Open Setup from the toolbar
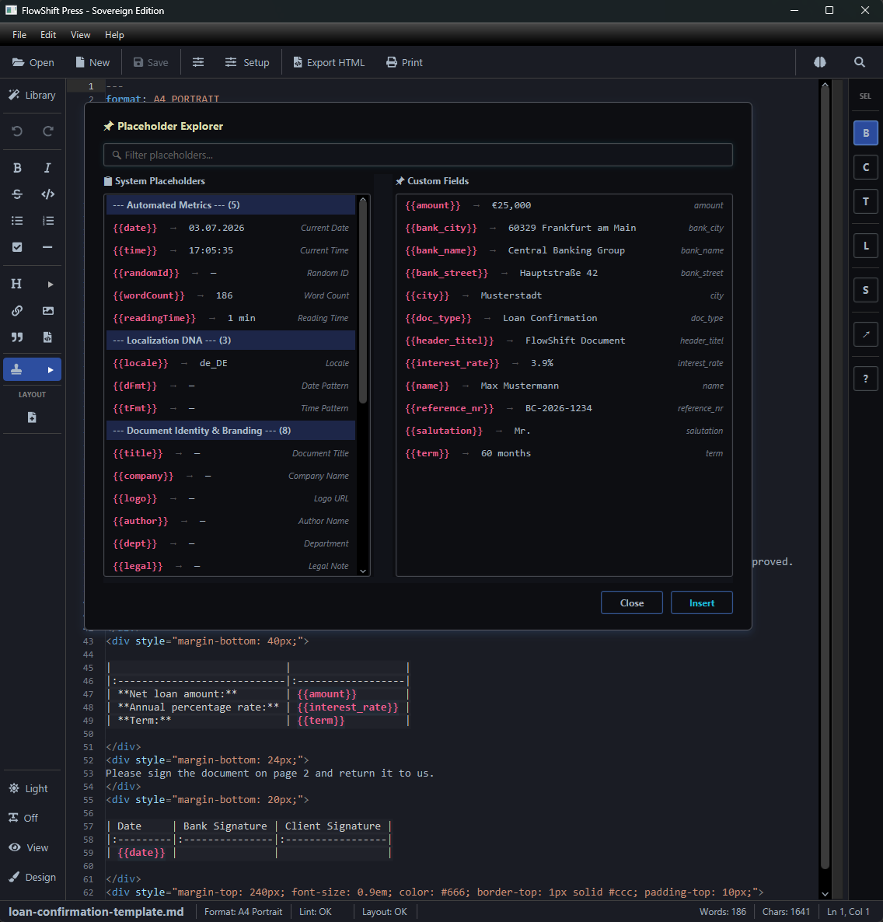The height and width of the screenshot is (922, 883). pyautogui.click(x=247, y=62)
